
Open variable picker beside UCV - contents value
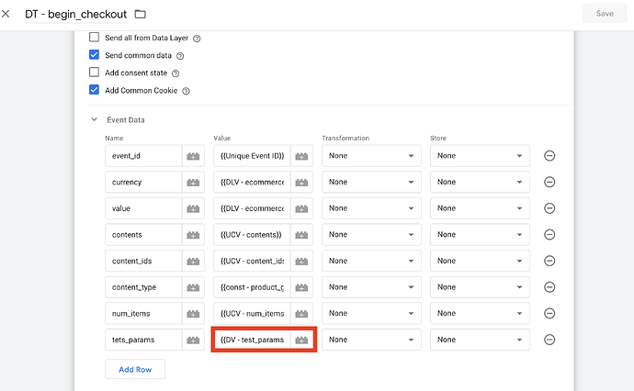[301, 235]
